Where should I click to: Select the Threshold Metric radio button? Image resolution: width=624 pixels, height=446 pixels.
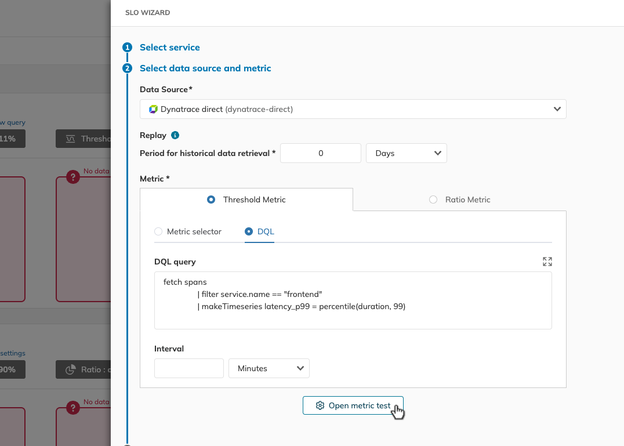[211, 200]
